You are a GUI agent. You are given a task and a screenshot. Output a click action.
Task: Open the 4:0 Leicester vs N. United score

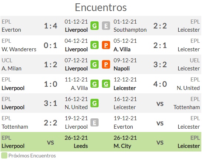click(x=160, y=84)
